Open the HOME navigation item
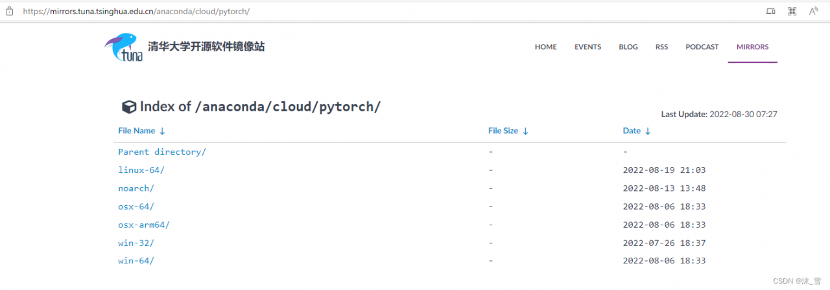830x290 pixels. tap(545, 47)
